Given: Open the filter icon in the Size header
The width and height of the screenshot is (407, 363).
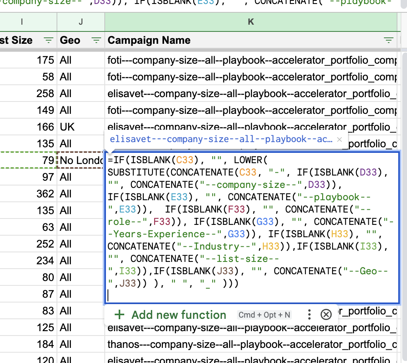Looking at the screenshot, I should (48, 40).
